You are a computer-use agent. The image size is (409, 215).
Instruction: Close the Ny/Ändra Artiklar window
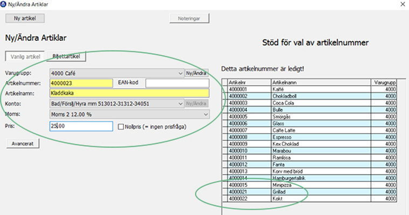coord(403,4)
